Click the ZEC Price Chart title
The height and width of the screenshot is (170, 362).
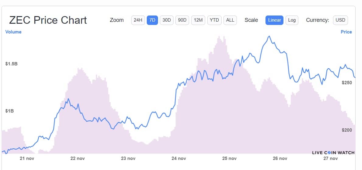click(x=48, y=20)
